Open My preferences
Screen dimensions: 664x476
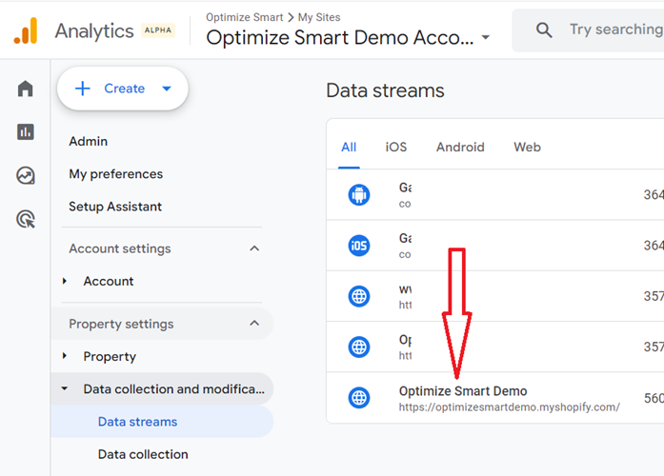coord(115,174)
